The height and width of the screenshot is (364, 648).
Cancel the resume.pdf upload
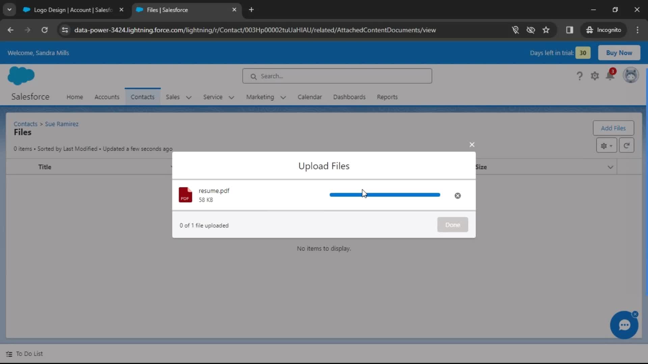[458, 196]
